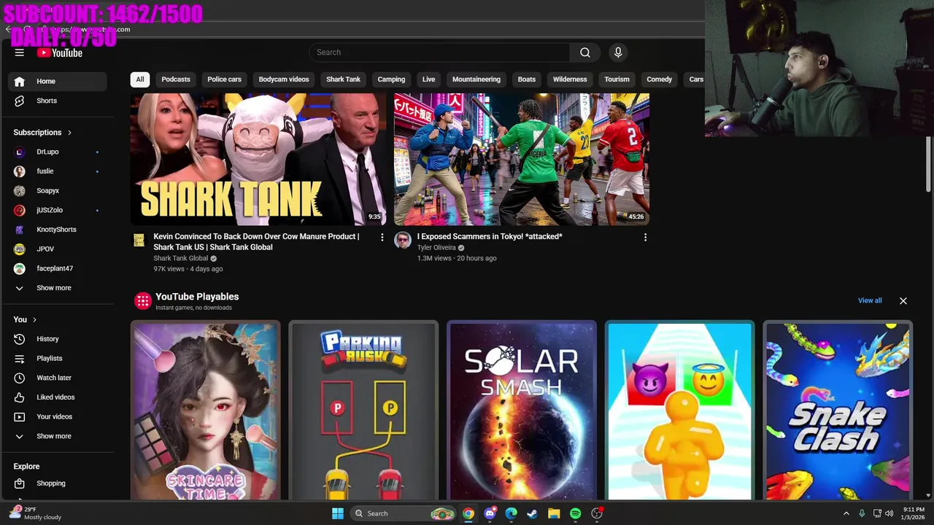Play the Tokyo scammers video thumbnail
Image resolution: width=934 pixels, height=525 pixels.
(522, 159)
